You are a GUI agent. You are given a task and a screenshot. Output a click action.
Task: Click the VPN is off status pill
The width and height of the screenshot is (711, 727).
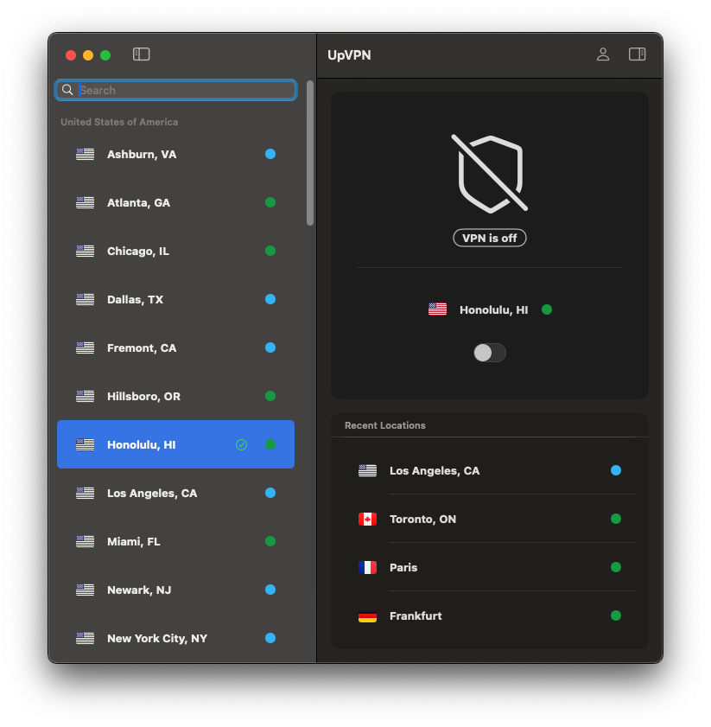click(489, 238)
